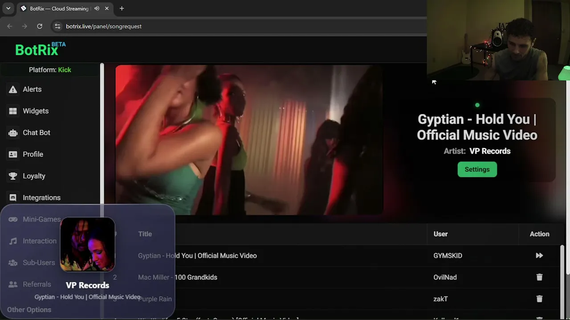Mute the BotRix tab via speaker icon
Image resolution: width=570 pixels, height=320 pixels.
[x=97, y=8]
